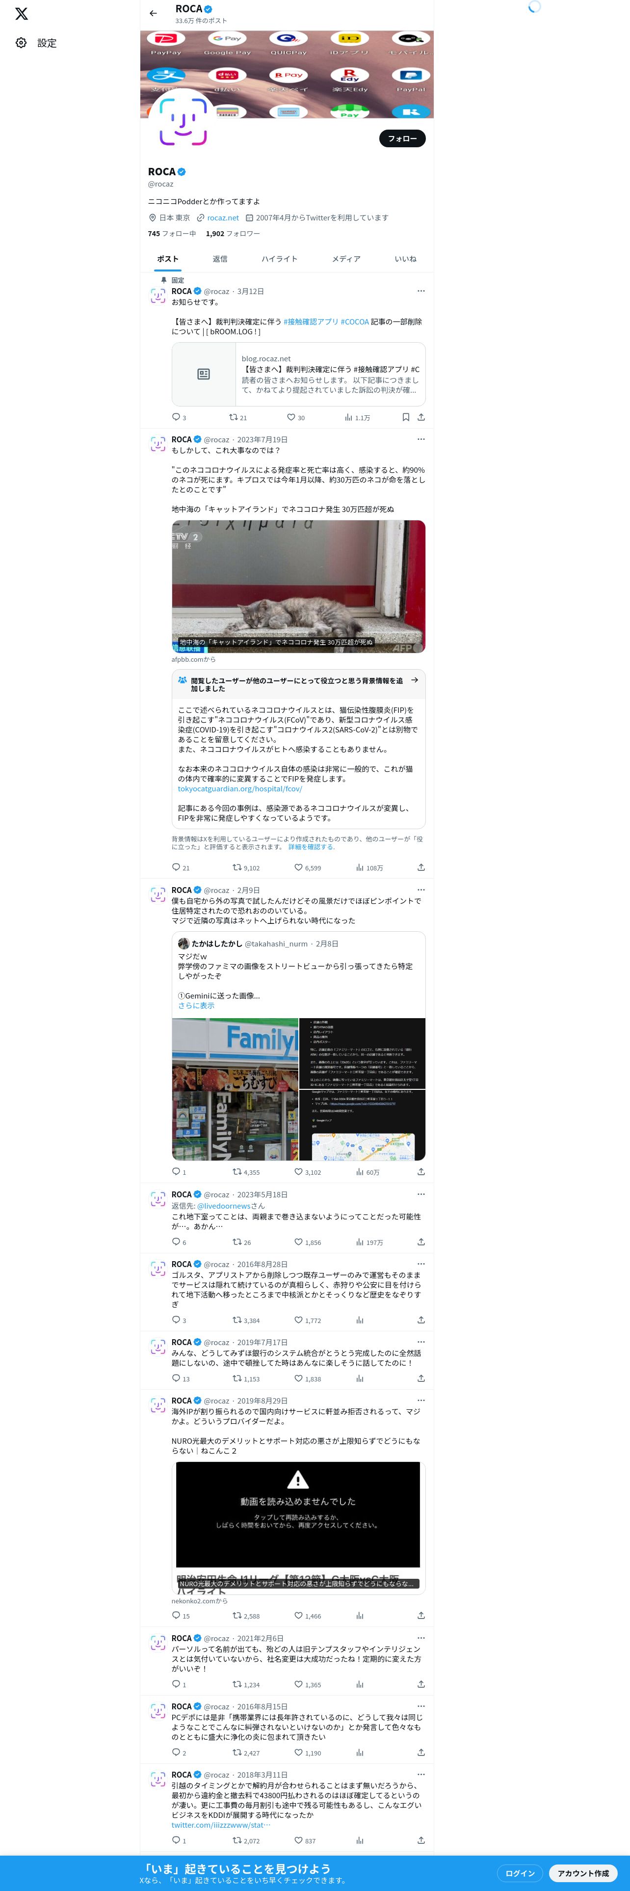
Task: Open more menu on 2019年8月29日 post
Action: click(421, 1401)
